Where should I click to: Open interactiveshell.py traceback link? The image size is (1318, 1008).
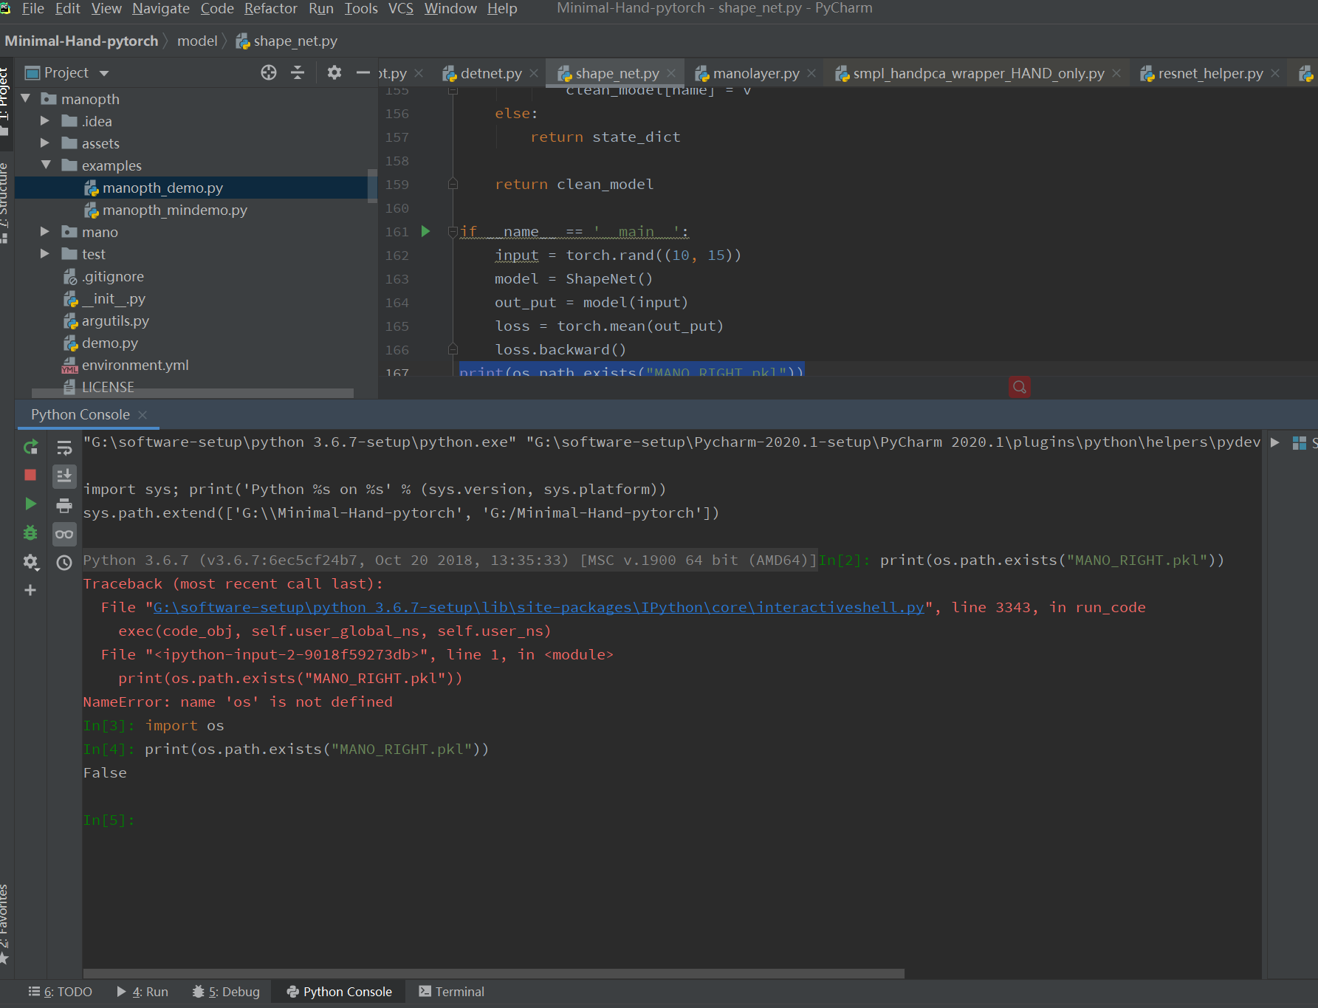pos(538,607)
